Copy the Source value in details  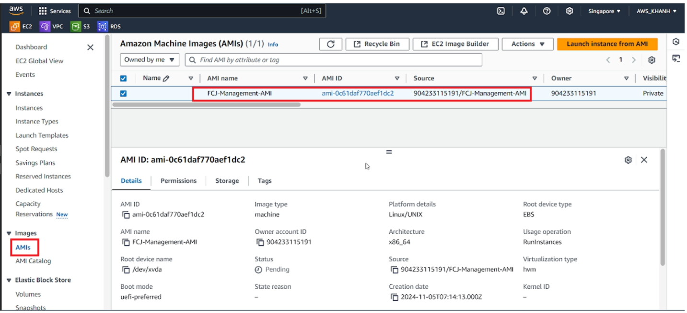pos(394,269)
